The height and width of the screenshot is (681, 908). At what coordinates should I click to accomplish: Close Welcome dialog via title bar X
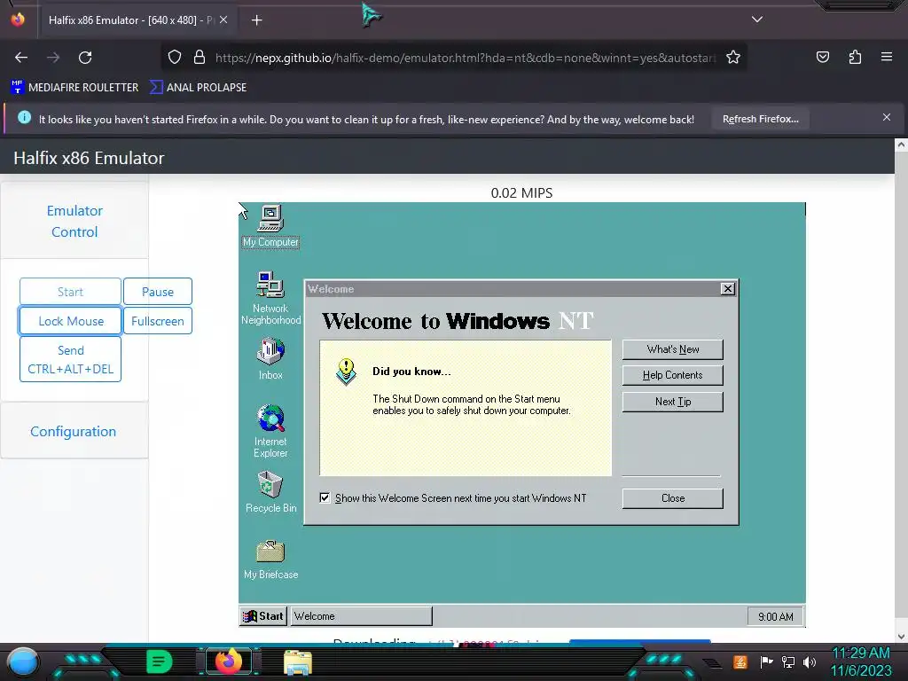[728, 289]
